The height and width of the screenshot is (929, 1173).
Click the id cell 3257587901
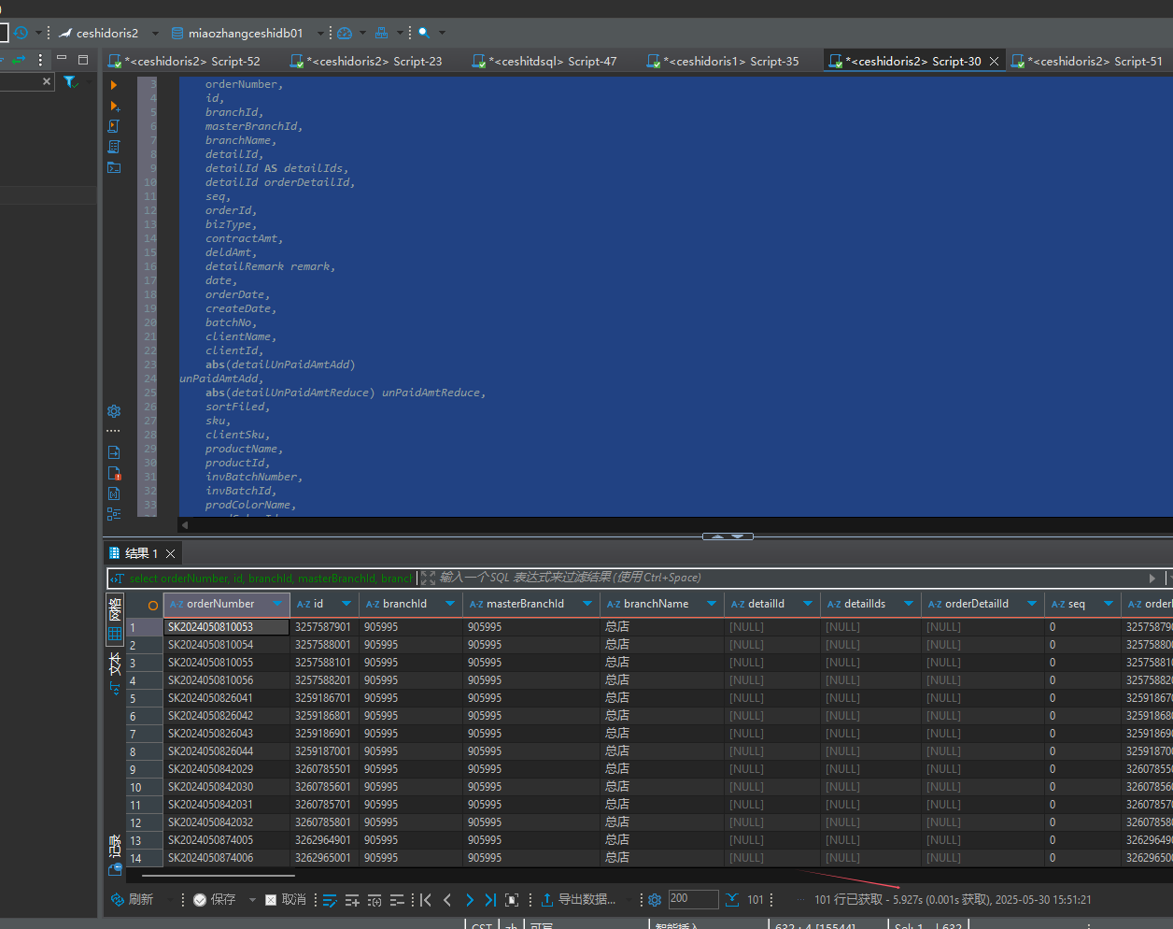[x=323, y=627]
